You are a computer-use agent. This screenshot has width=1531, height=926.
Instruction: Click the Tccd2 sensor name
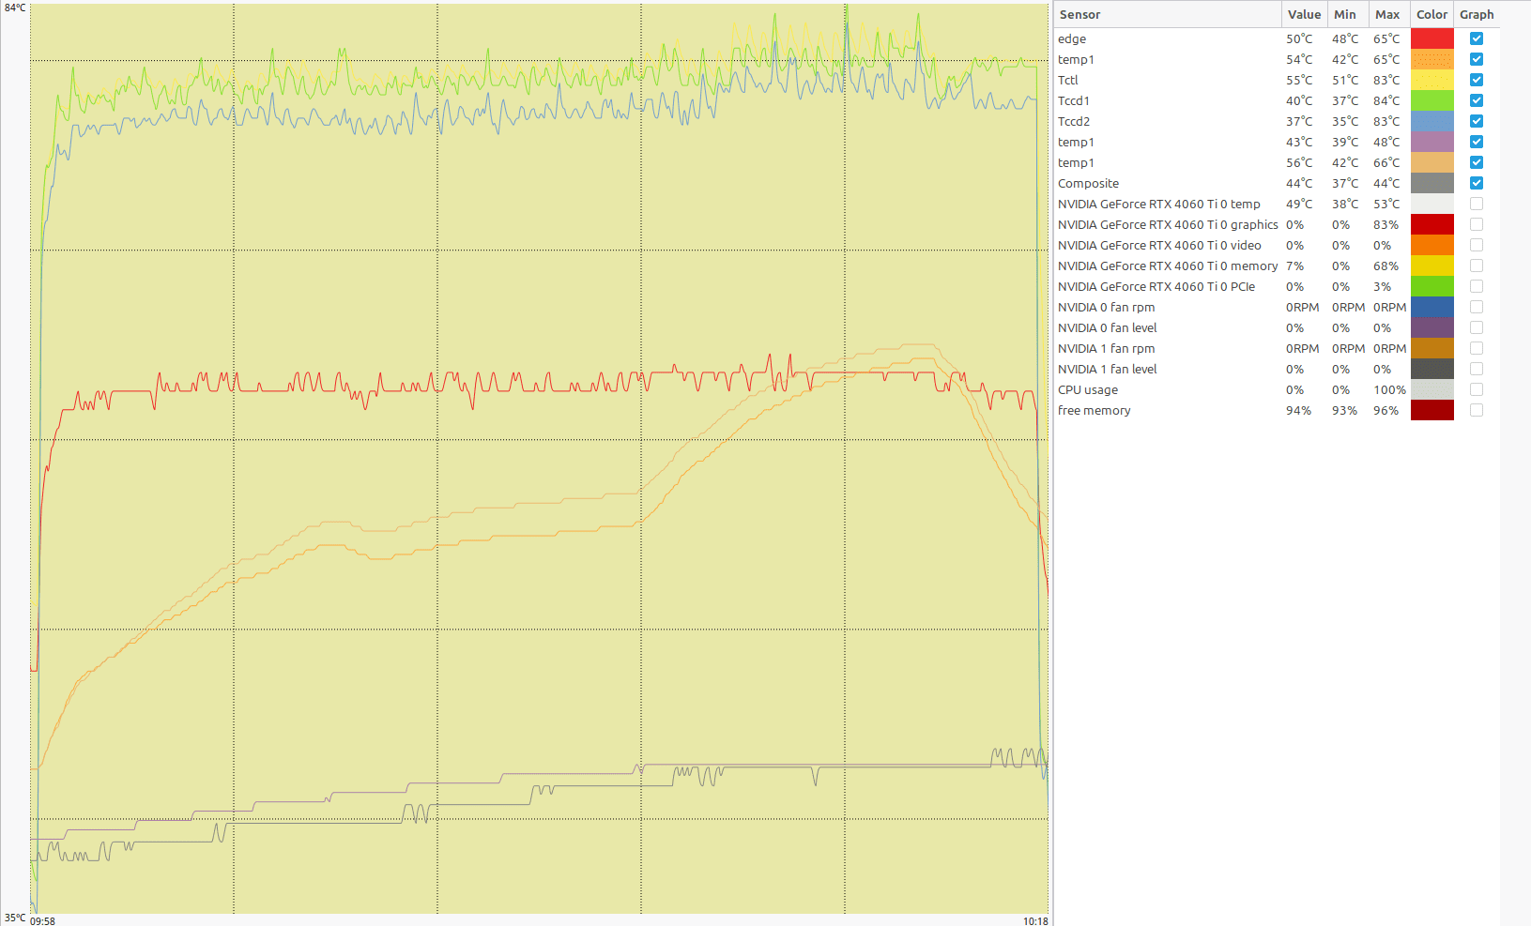(x=1074, y=121)
